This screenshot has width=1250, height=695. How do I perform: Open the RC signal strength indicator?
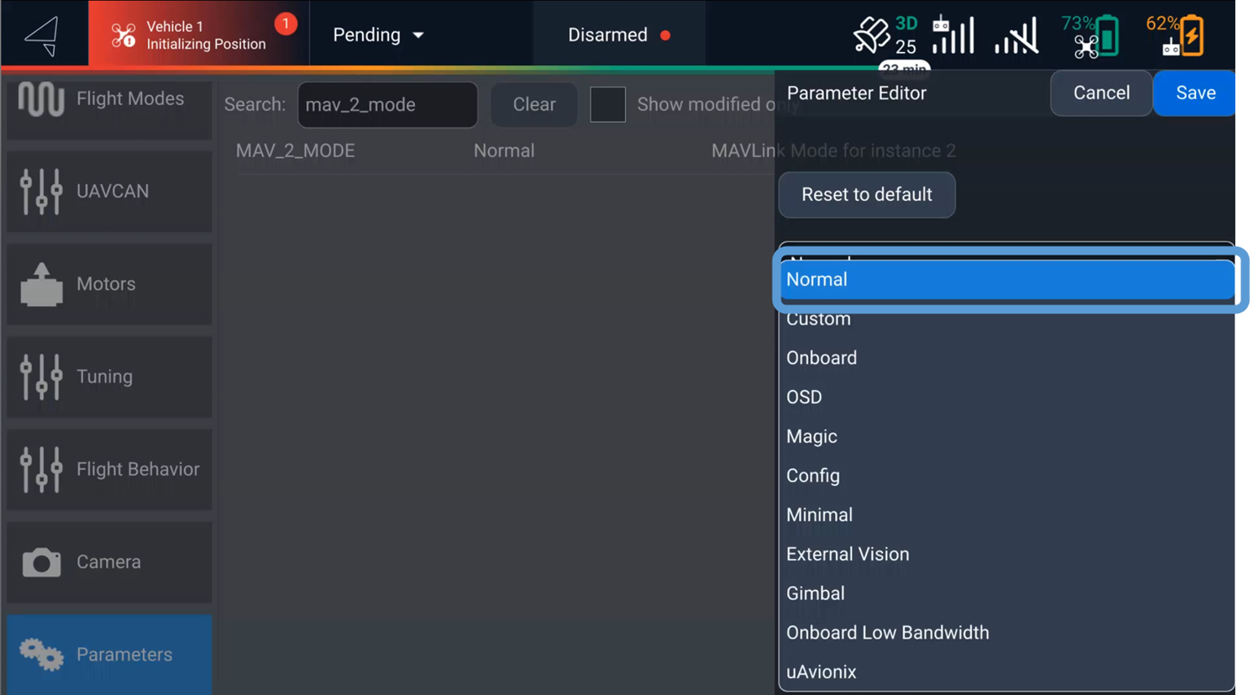953,35
